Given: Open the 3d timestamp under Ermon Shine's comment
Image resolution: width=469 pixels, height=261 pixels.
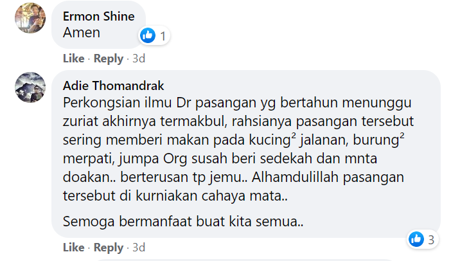Looking at the screenshot, I should (139, 59).
